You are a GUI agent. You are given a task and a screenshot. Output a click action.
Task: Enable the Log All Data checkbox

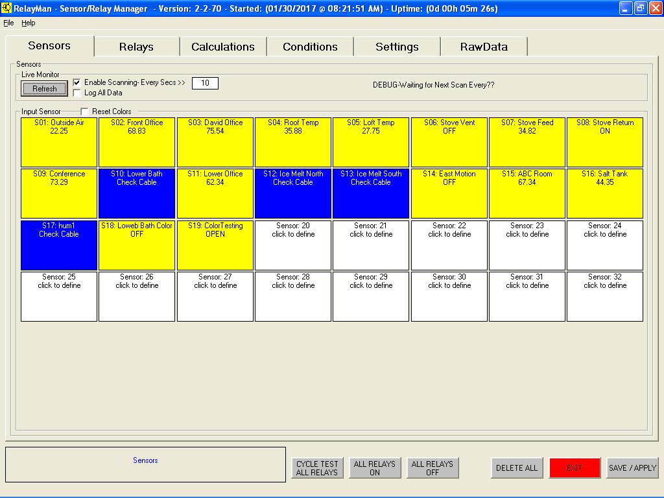click(77, 93)
